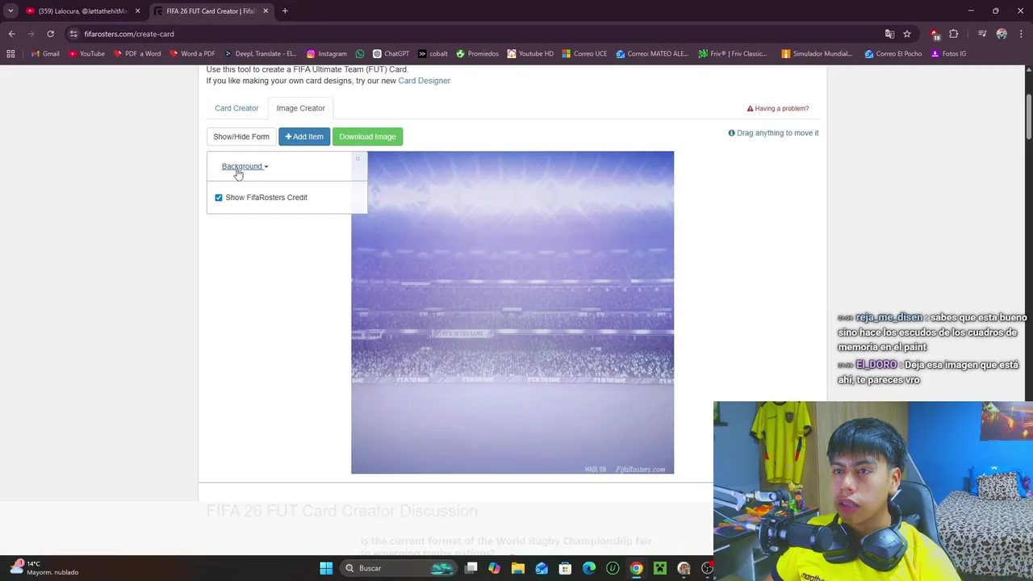
Task: Open the ChatGPT bookmark
Action: click(x=391, y=54)
